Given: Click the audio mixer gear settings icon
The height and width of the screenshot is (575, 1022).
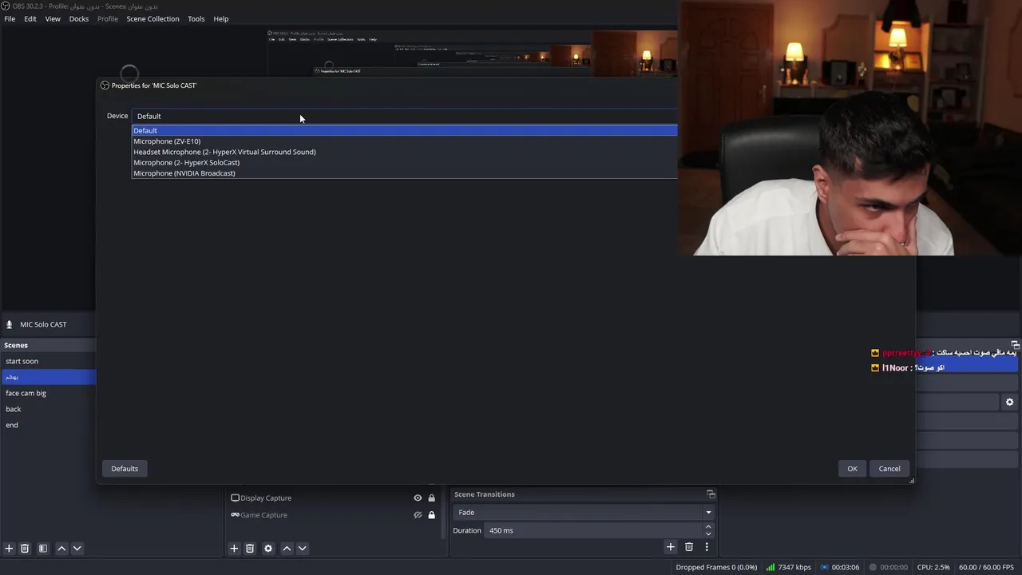Looking at the screenshot, I should click(x=1009, y=402).
